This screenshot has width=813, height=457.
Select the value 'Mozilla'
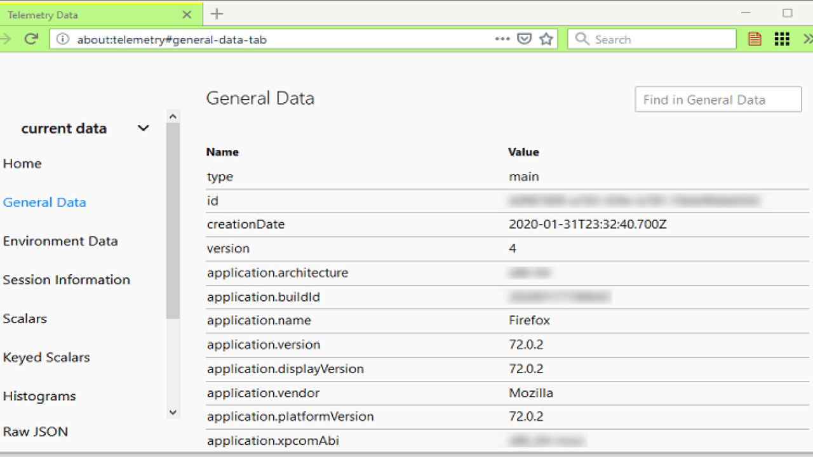pos(531,393)
